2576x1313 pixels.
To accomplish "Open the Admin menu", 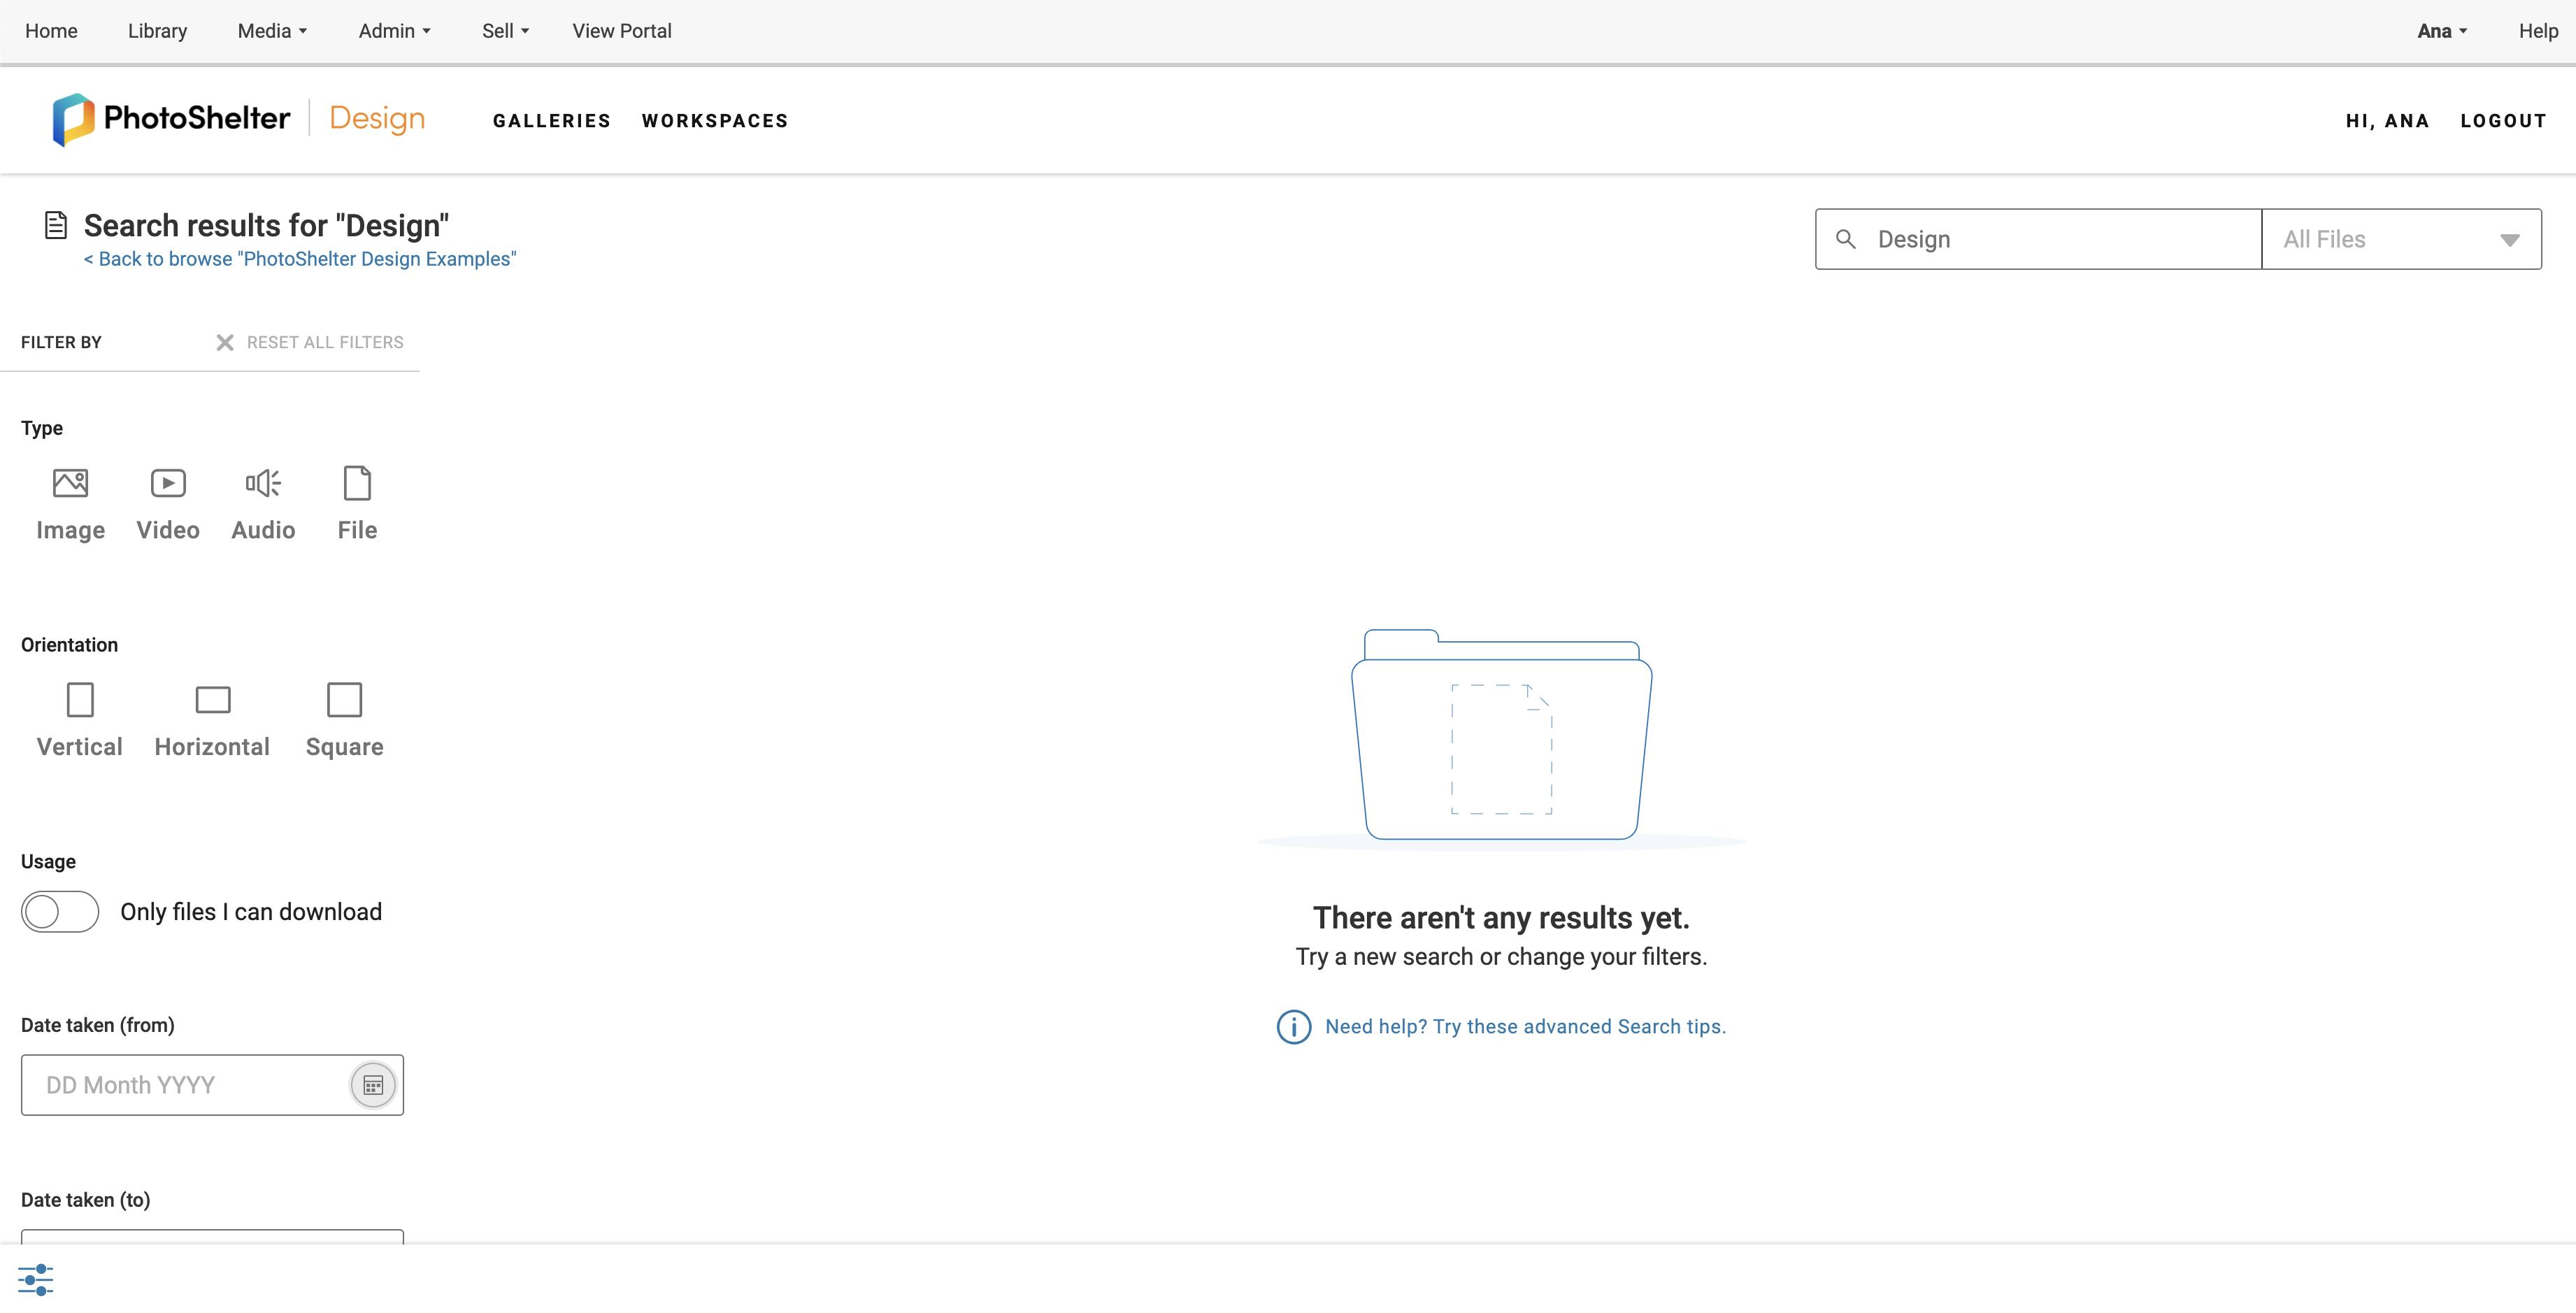I will pyautogui.click(x=394, y=31).
